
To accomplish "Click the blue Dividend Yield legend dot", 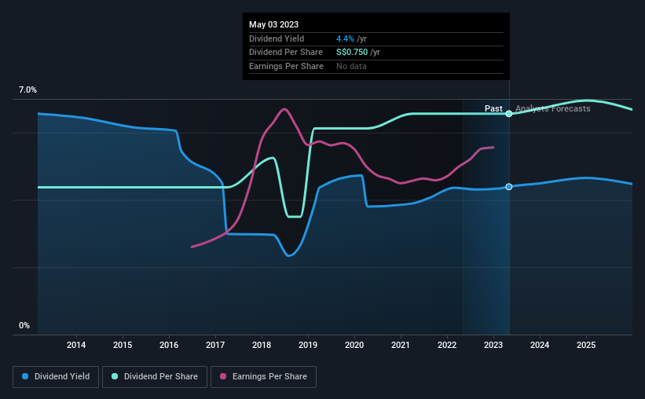I will click(x=25, y=376).
